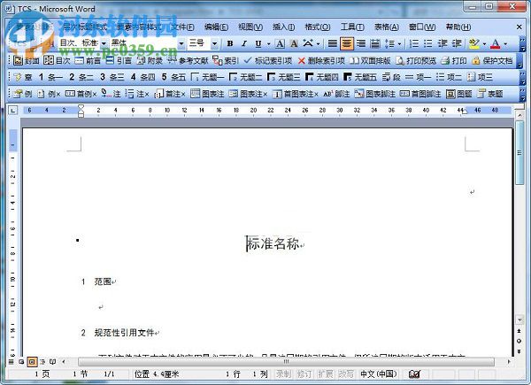Insert 参考文献 bibliography section

[x=188, y=60]
